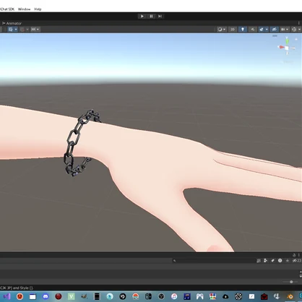Open Search by Type filter icon
This screenshot has height=302, width=302.
pyautogui.click(x=259, y=261)
